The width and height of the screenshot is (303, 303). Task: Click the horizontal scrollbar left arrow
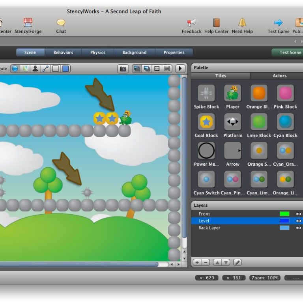click(x=172, y=264)
